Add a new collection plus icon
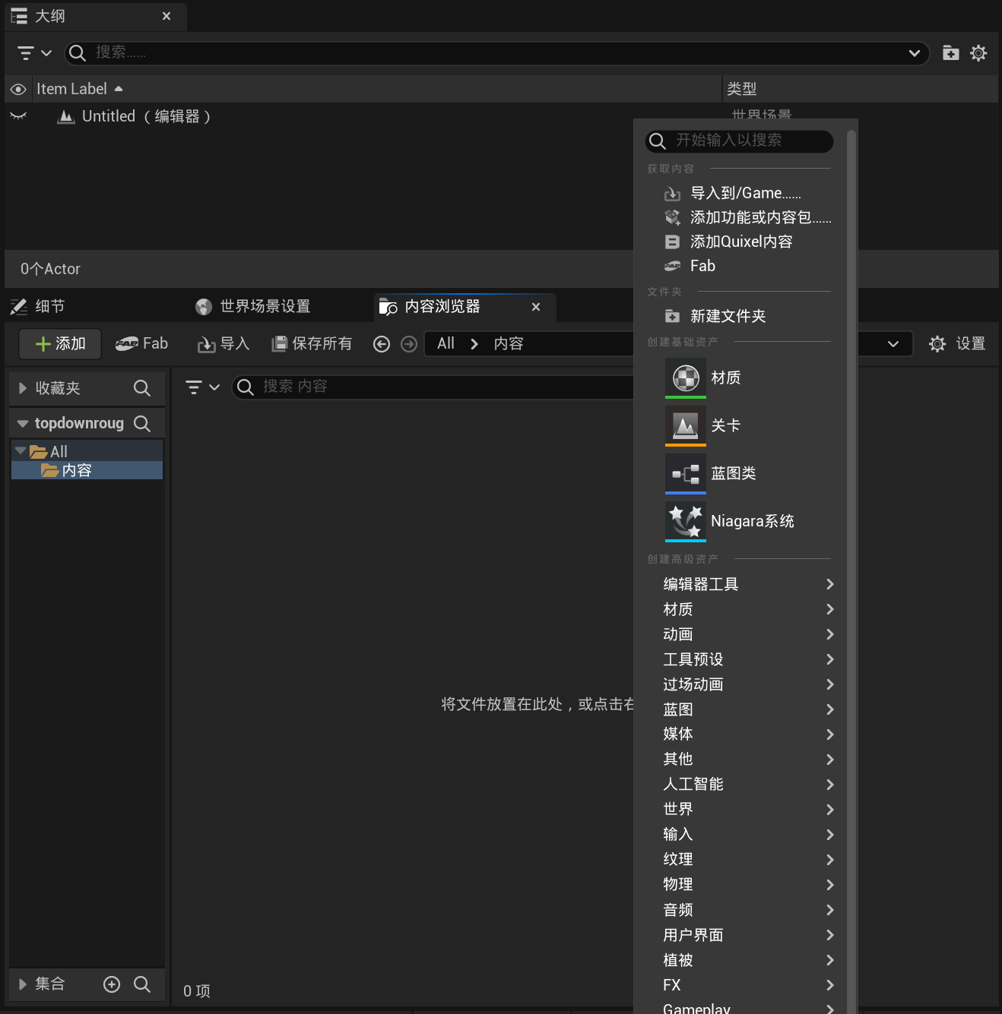The height and width of the screenshot is (1014, 1002). (x=112, y=984)
